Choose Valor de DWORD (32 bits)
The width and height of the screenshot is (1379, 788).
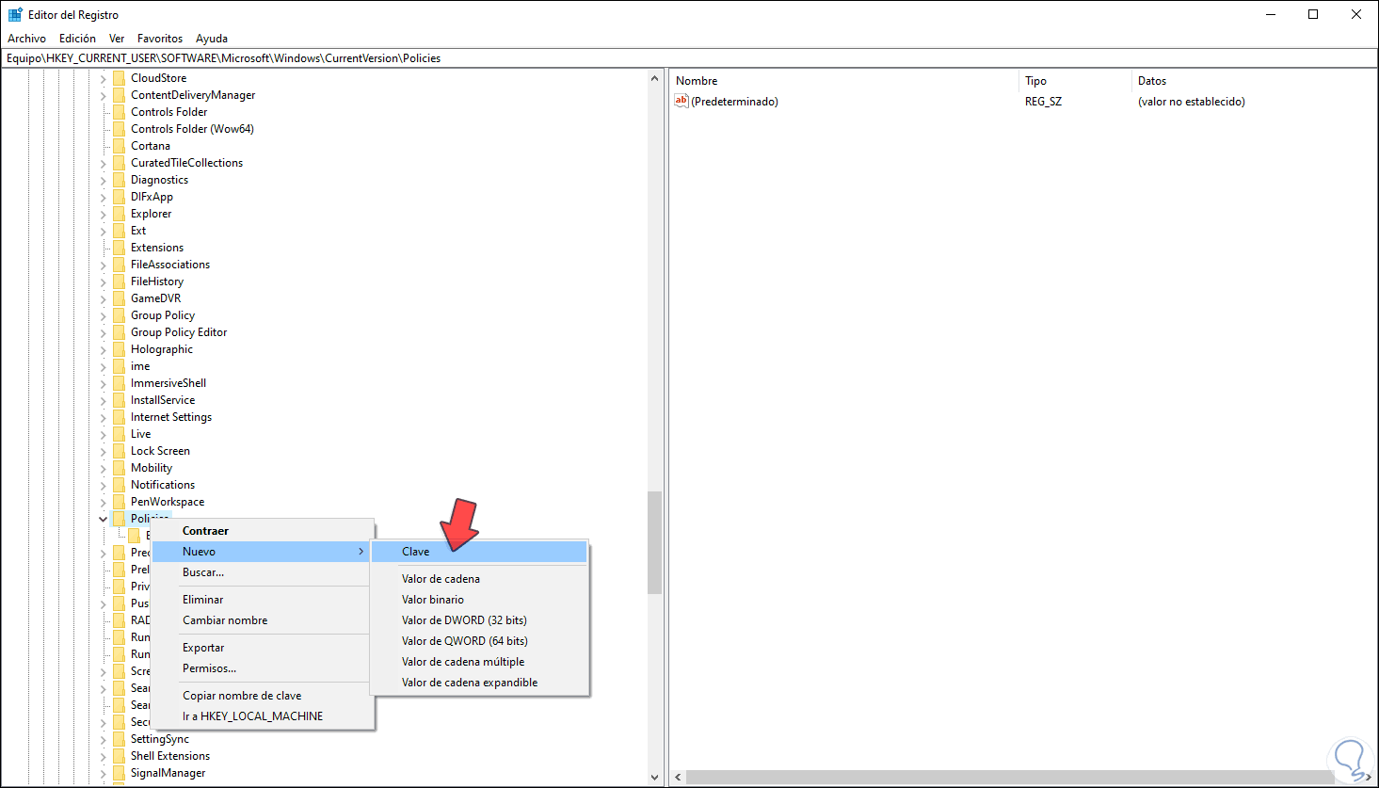pos(479,620)
